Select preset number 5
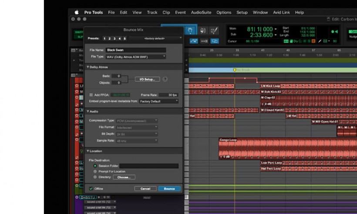The image size is (357, 214). point(125,38)
